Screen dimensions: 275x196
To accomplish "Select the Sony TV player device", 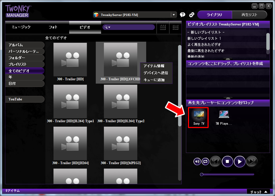I will pyautogui.click(x=198, y=117).
